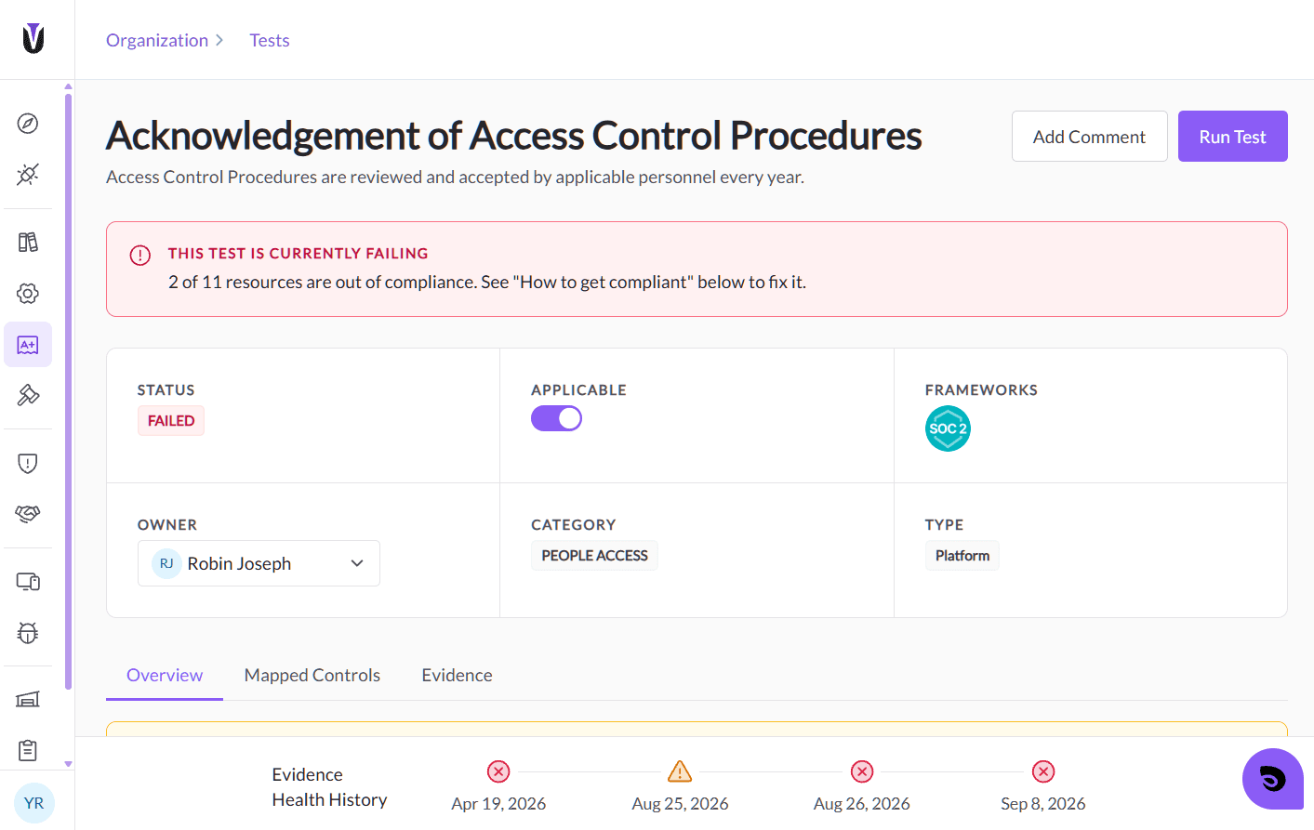The height and width of the screenshot is (830, 1314).
Task: Go to the Tests breadcrumb link
Action: tap(270, 40)
